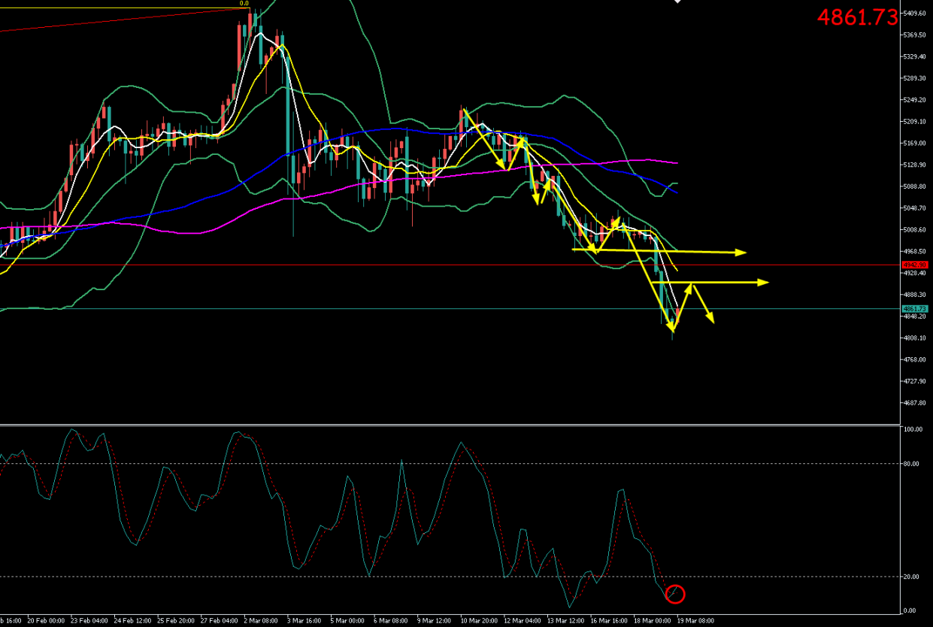Select the upper yellow horizontal arrow's arrowhead

tap(741, 252)
